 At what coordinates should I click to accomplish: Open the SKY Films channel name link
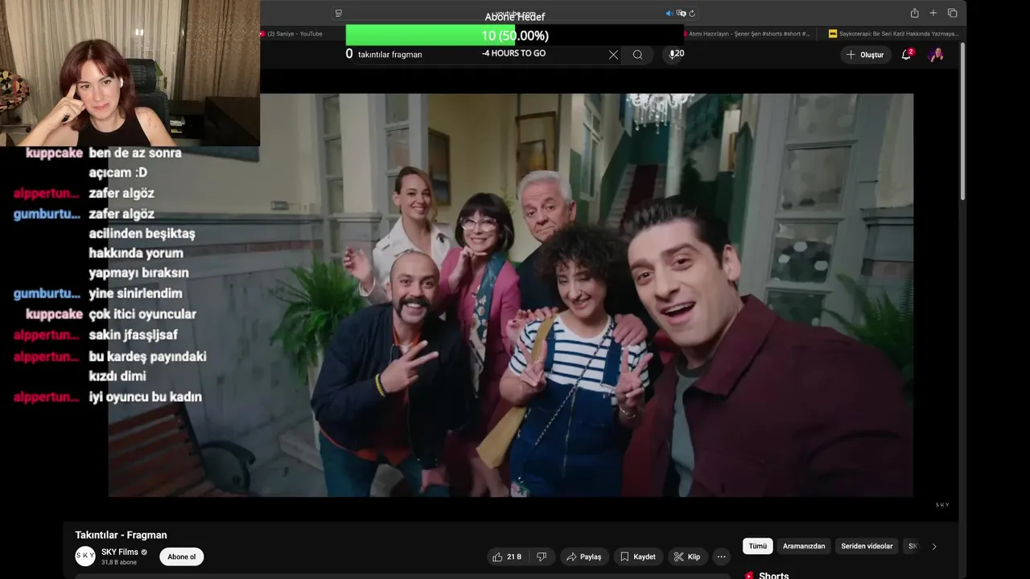pos(119,552)
